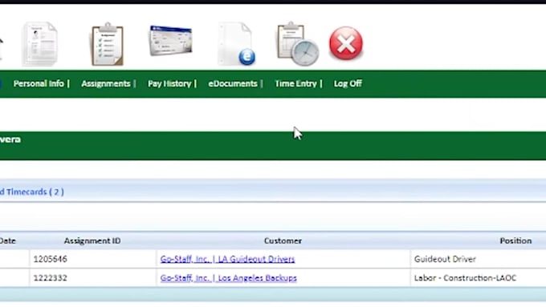Open the Time Entry clock icon
Screen dimensions: 546x307
click(x=298, y=44)
